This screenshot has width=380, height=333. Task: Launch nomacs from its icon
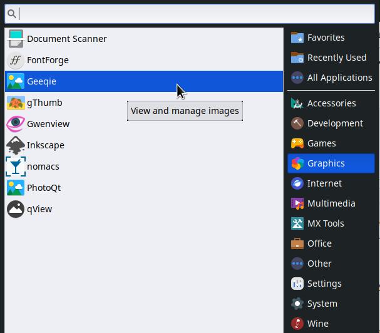(x=16, y=166)
